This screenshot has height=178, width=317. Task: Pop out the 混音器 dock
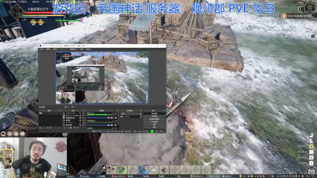(x=118, y=111)
